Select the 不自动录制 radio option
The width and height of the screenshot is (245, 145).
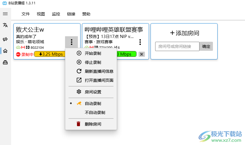pos(91,113)
